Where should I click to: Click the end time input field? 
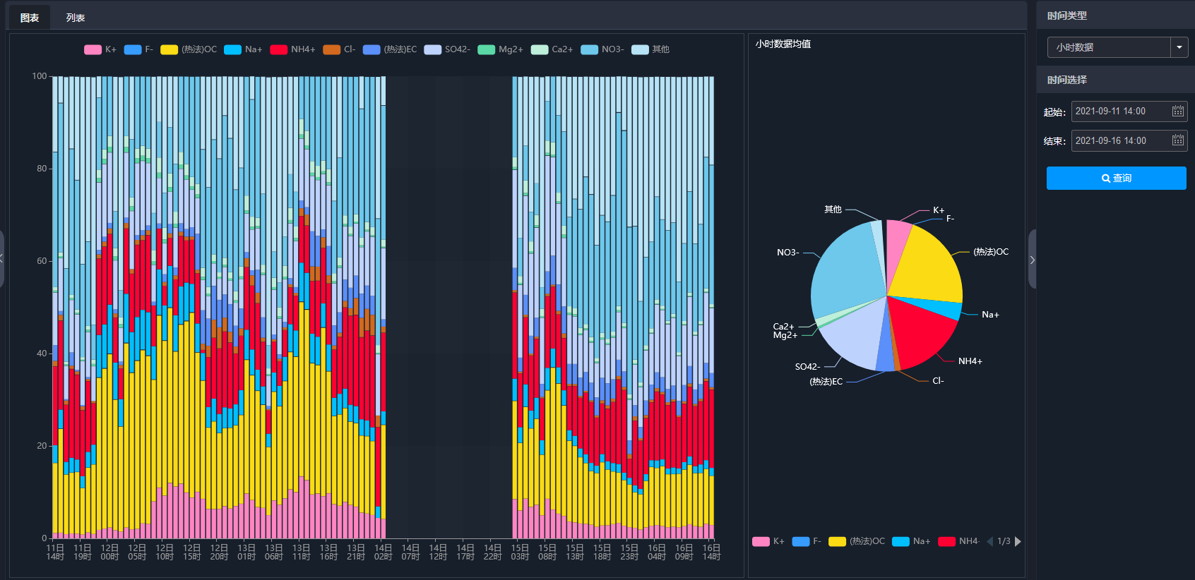point(1129,140)
